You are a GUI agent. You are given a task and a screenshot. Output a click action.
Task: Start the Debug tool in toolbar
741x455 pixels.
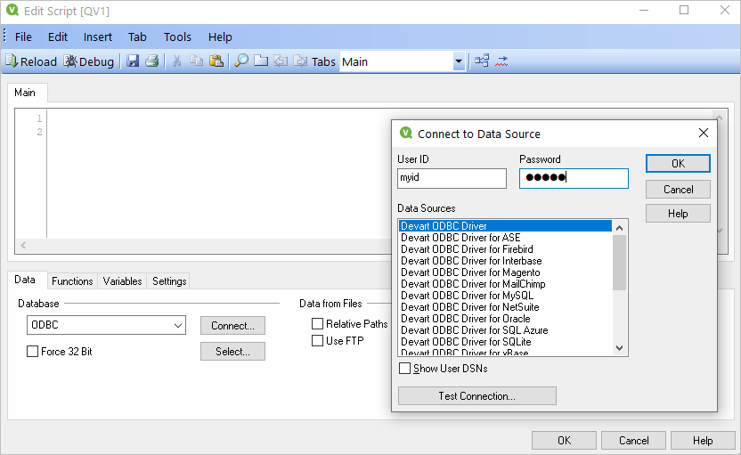(x=89, y=61)
